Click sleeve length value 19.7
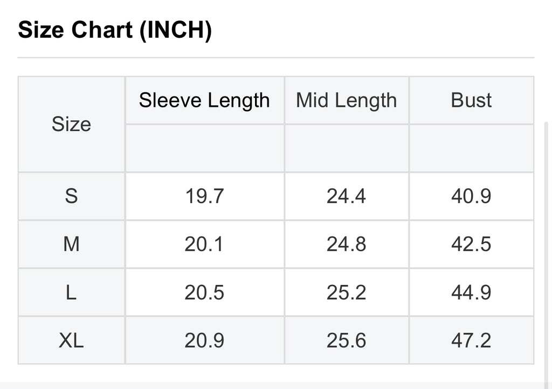This screenshot has width=552, height=389. (x=204, y=196)
